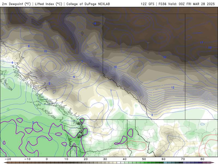The width and height of the screenshot is (218, 164).
Task: Click the "80" color scale label
Action: [x=202, y=159]
